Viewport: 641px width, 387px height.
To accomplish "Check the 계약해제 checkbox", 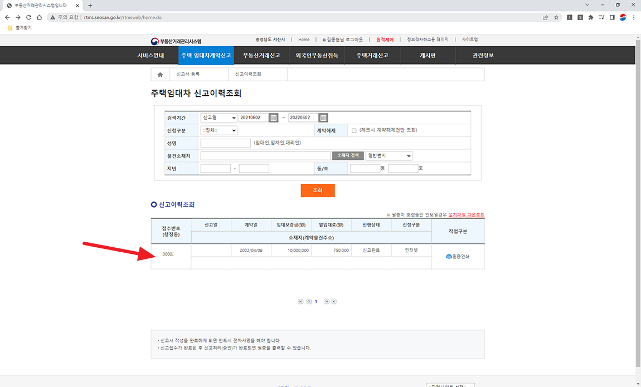I will pos(354,131).
